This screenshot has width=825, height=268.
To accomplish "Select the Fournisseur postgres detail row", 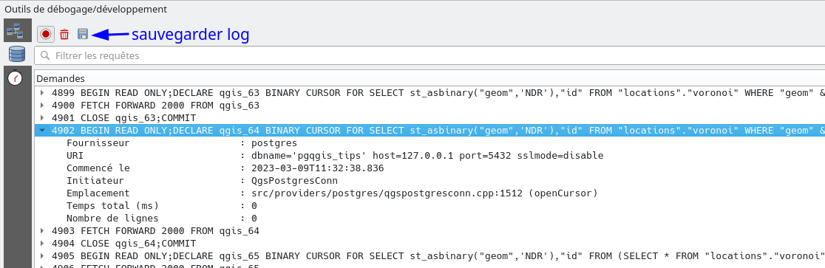I will (x=430, y=143).
